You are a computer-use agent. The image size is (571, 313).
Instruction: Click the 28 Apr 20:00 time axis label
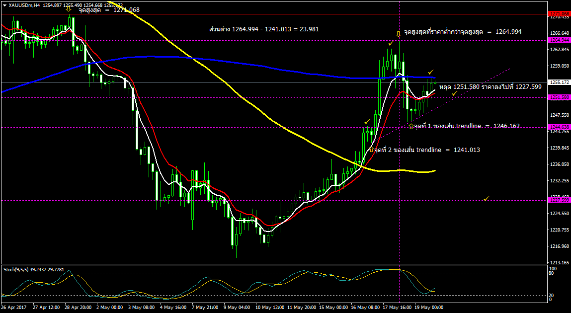(78, 308)
